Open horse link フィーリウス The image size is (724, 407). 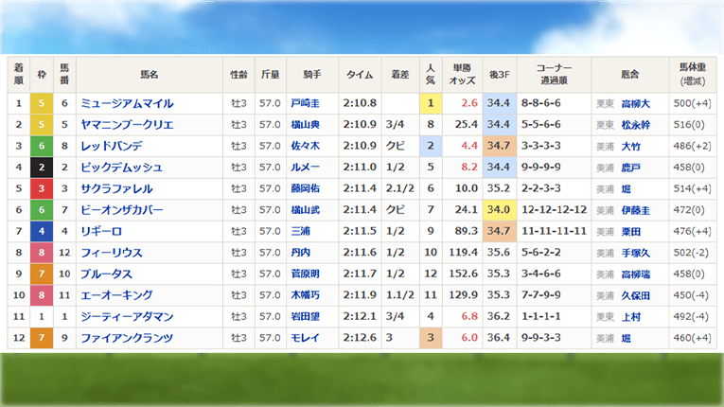112,253
